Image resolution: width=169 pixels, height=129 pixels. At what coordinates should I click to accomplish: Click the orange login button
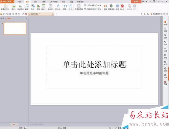click(x=136, y=1)
